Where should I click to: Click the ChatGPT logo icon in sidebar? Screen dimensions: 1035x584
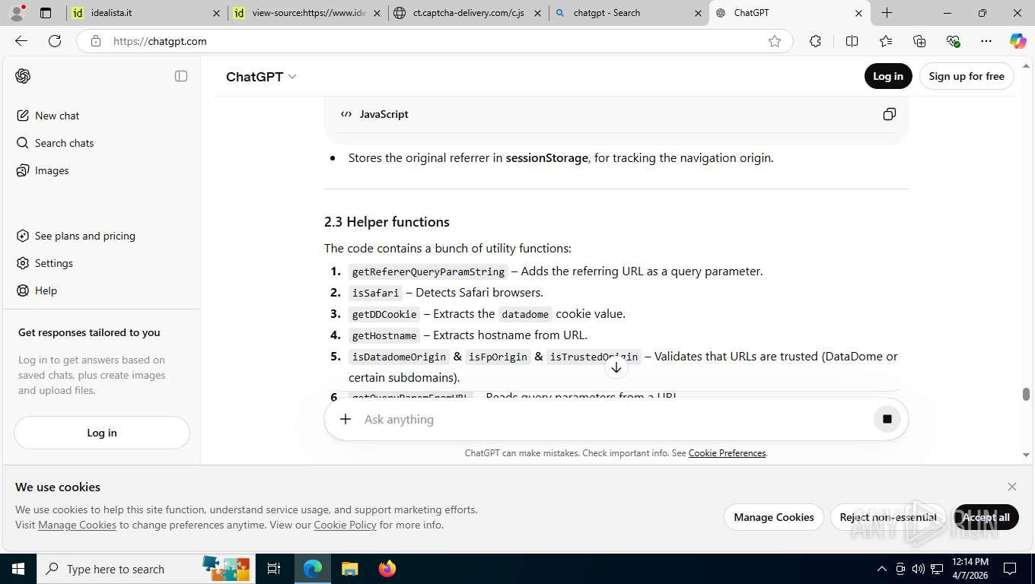[23, 76]
